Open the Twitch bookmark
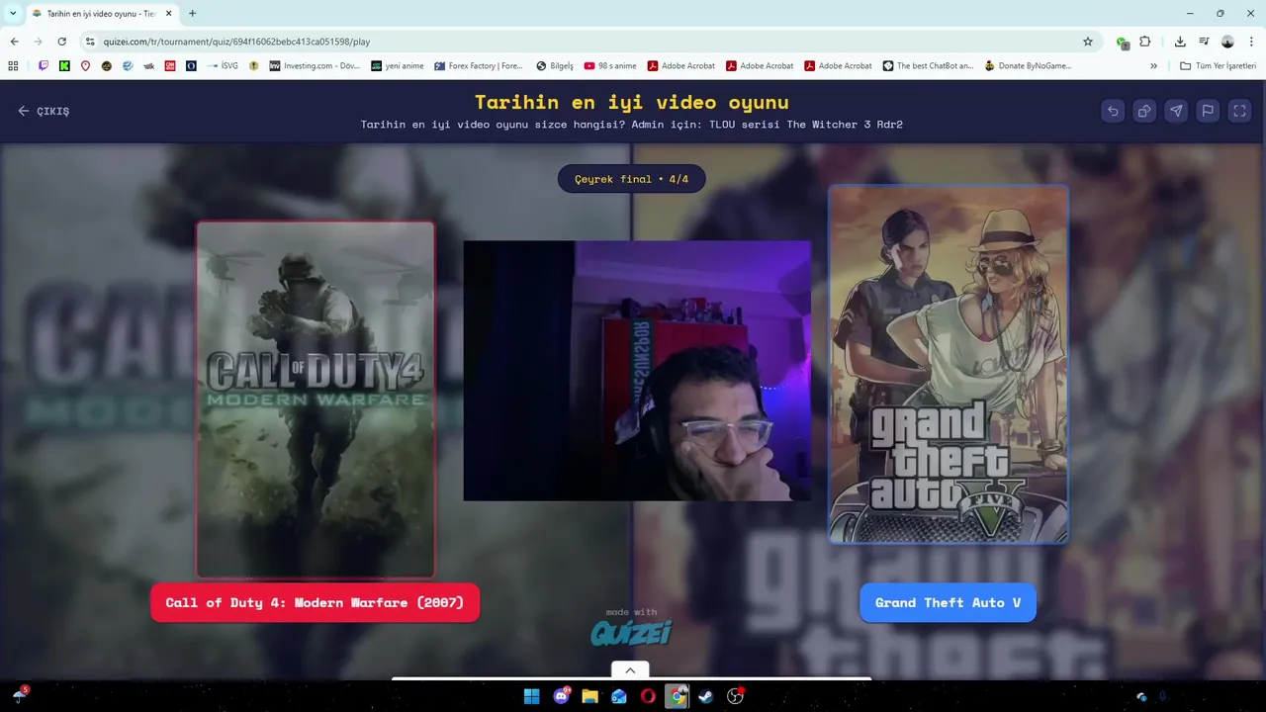Screen dimensions: 1266x712 pos(44,66)
